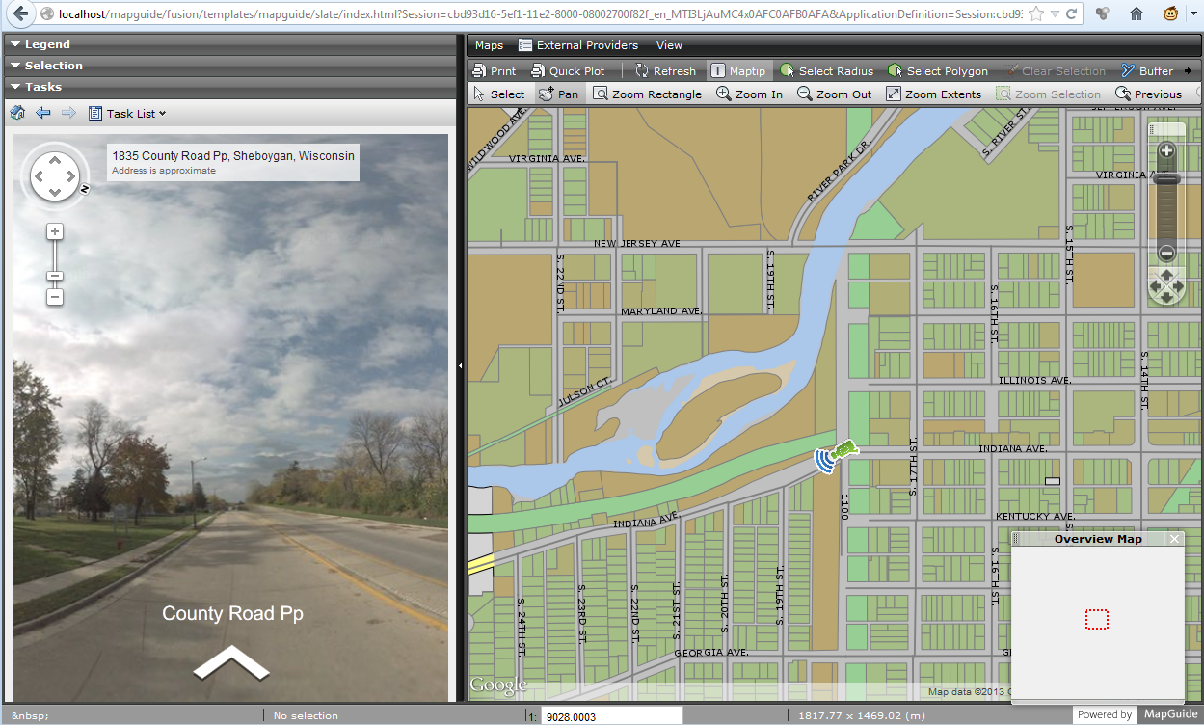Enable the Select Polygon tool
This screenshot has height=725, width=1204.
[x=938, y=69]
